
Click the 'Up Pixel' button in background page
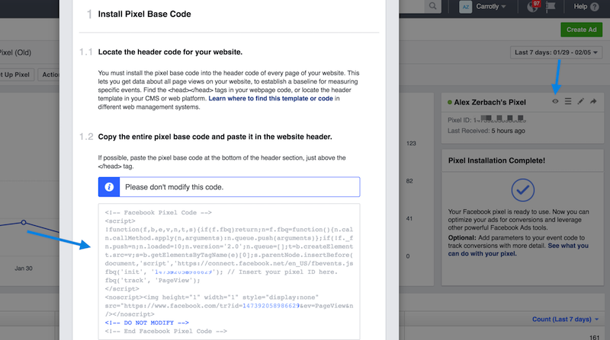(17, 75)
